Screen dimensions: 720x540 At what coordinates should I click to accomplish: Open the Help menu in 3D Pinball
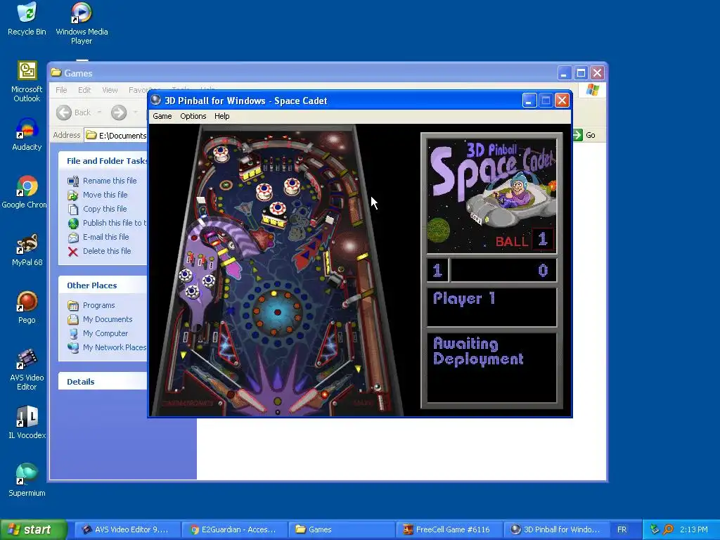coord(221,116)
